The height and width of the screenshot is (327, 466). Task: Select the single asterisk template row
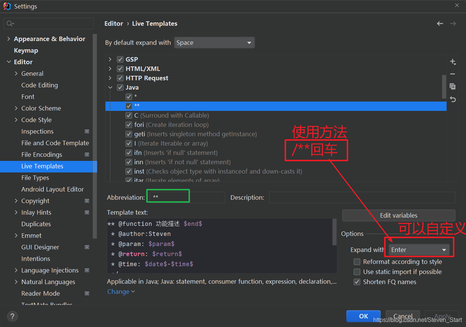[276, 97]
